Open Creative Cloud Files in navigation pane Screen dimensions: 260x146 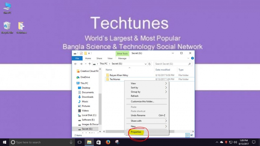click(87, 71)
